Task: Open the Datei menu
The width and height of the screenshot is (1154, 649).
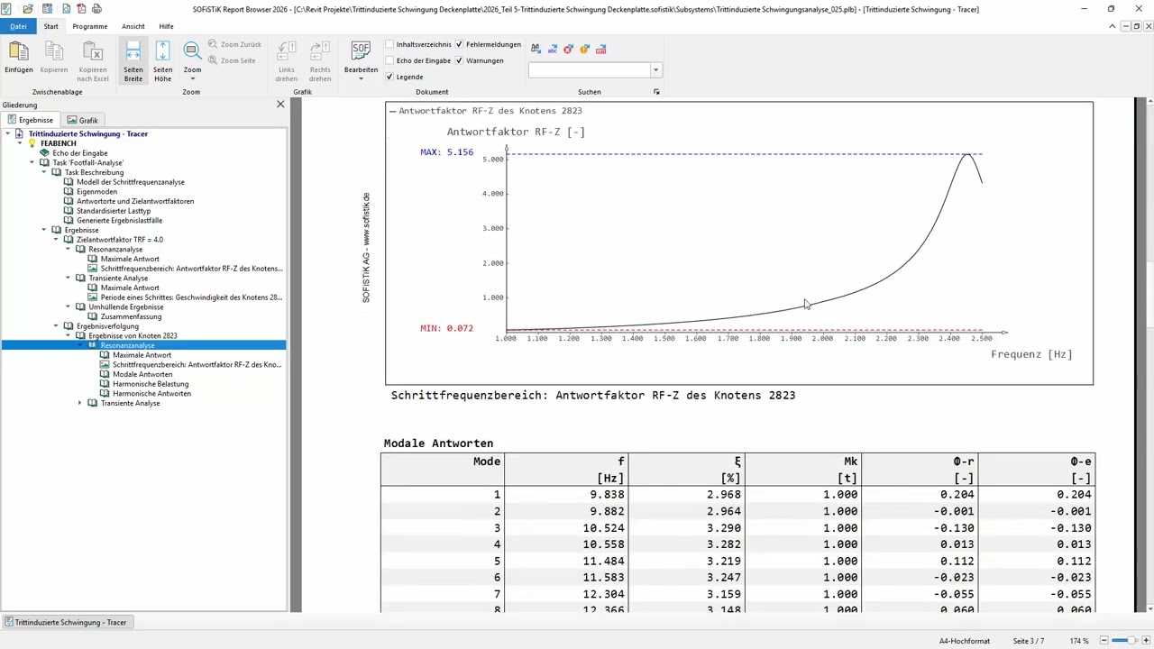Action: point(18,26)
